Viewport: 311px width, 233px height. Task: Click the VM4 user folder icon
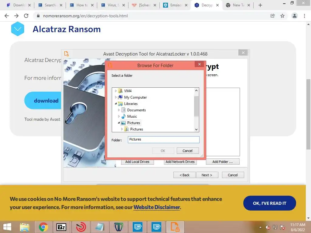[x=120, y=91]
